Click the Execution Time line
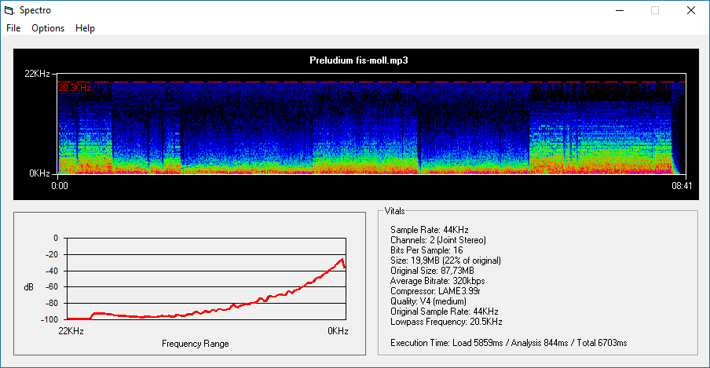The width and height of the screenshot is (710, 368). [x=508, y=343]
